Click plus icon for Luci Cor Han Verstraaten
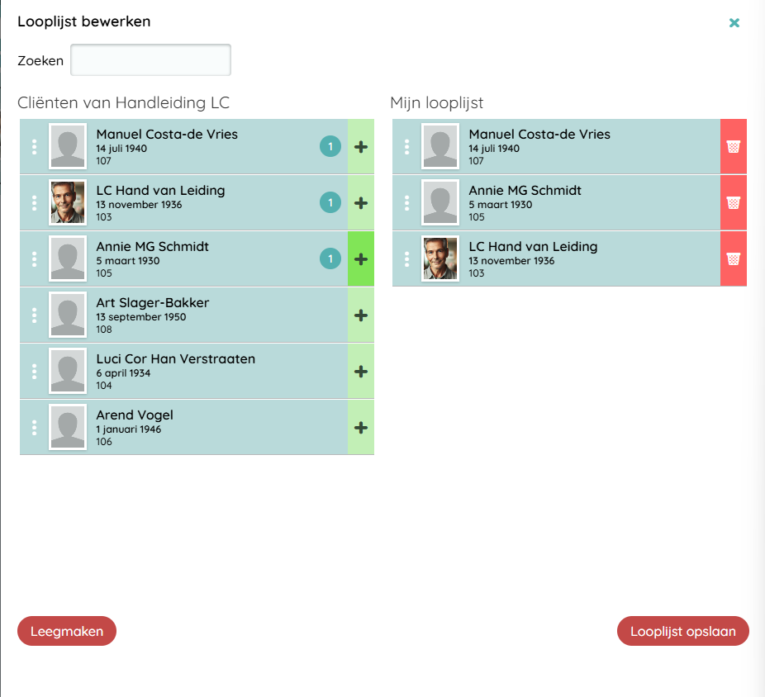 [x=361, y=372]
